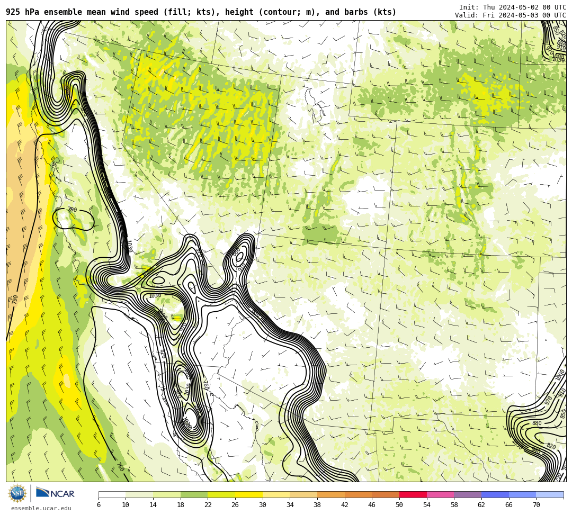Open the ensemble.ucar.edu link text
This screenshot has height=515, width=572.
[x=41, y=508]
